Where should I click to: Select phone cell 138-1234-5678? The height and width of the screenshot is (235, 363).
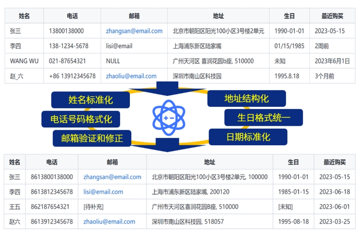pyautogui.click(x=72, y=46)
